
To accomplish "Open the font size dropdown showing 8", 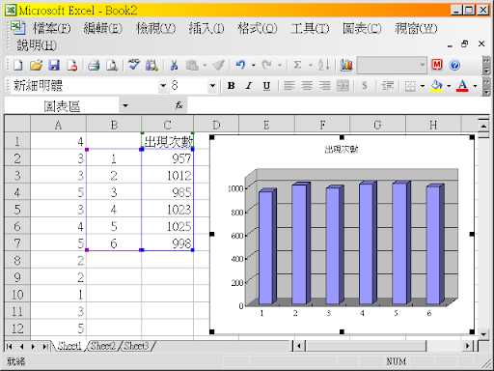I will (x=212, y=86).
